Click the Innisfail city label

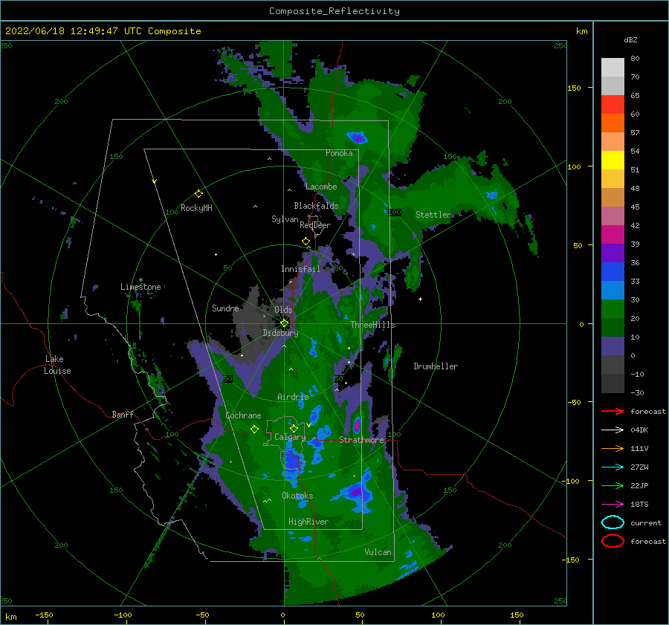coord(300,269)
